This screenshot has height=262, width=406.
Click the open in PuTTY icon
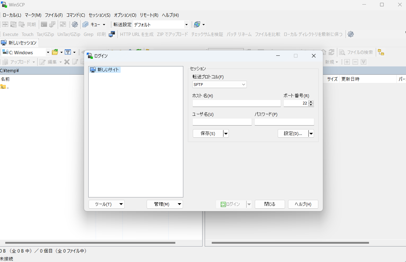click(52, 24)
